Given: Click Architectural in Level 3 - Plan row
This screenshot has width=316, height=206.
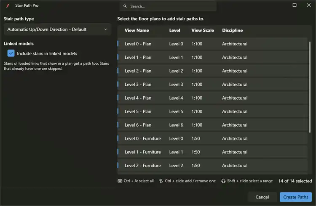Looking at the screenshot, I should pos(235,84).
